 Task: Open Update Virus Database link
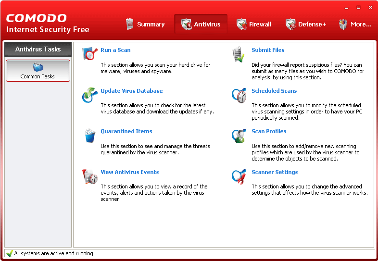pyautogui.click(x=132, y=91)
